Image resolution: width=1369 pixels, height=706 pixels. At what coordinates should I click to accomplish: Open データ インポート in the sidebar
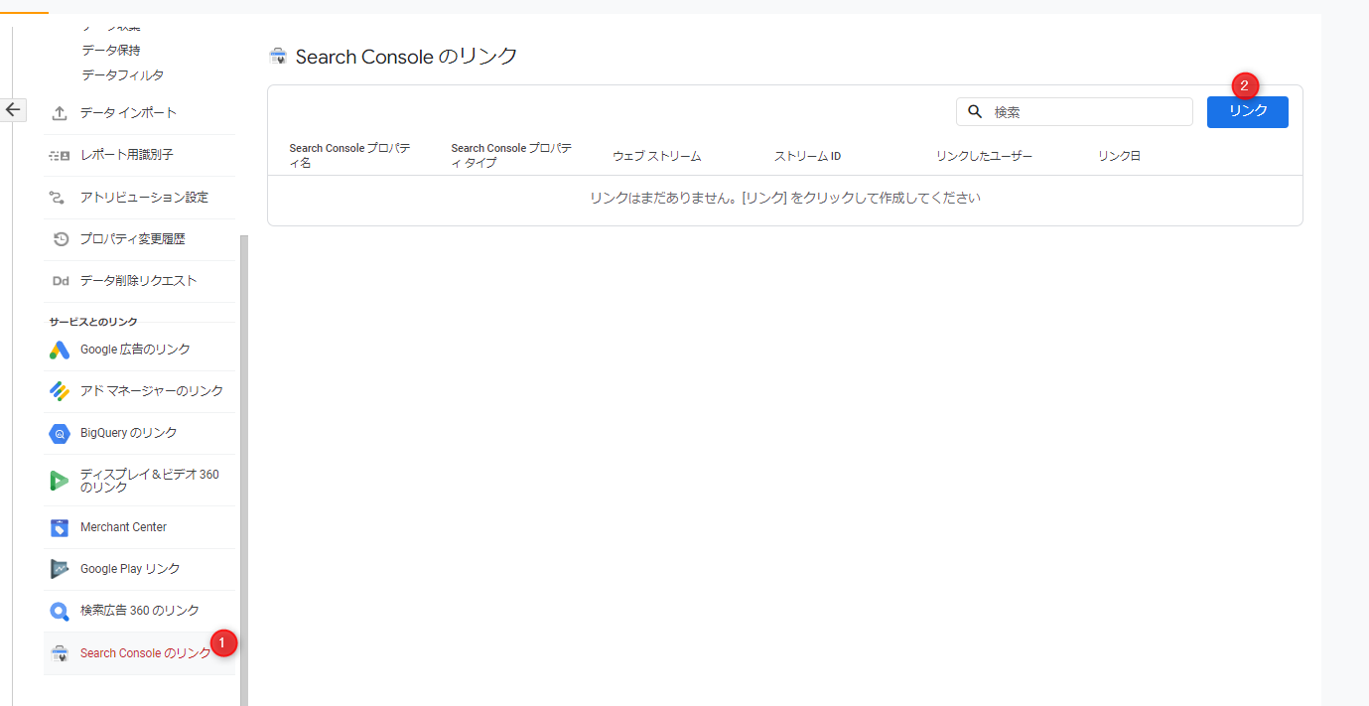(128, 113)
